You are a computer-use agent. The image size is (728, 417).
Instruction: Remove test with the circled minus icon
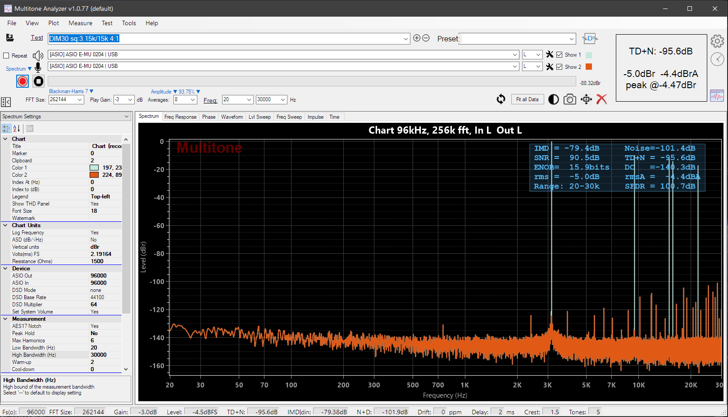point(426,38)
